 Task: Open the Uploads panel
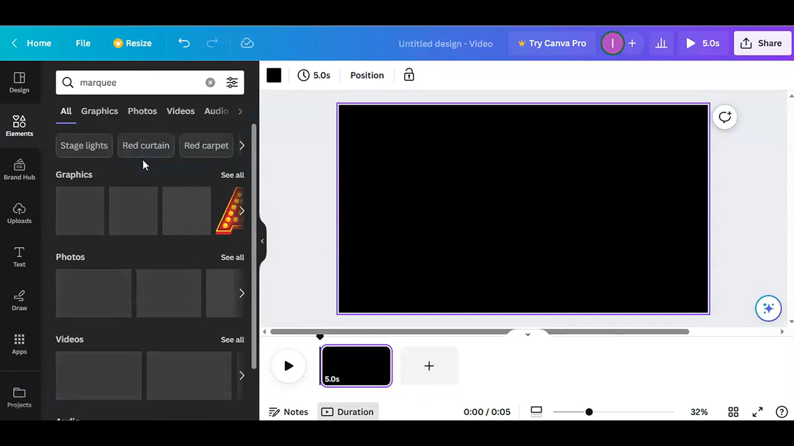[x=19, y=213]
